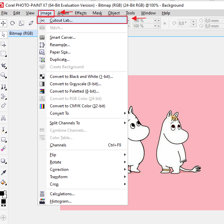This screenshot has width=224, height=224.
Task: Click the rotate mode icon in property bar
Action: pyautogui.click(x=13, y=23)
